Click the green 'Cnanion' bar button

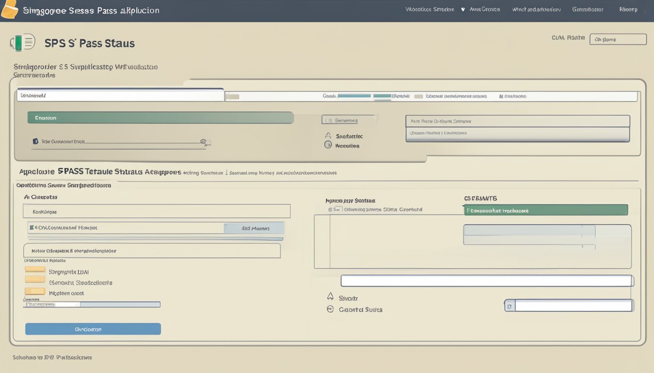pyautogui.click(x=160, y=118)
